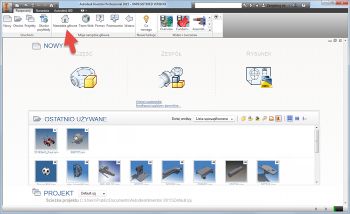Screen dimensions: 350x214
Task: Click quick access New file icon
Action: click(17, 5)
